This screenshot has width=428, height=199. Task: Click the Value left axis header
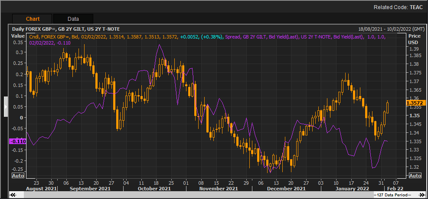pos(18,37)
